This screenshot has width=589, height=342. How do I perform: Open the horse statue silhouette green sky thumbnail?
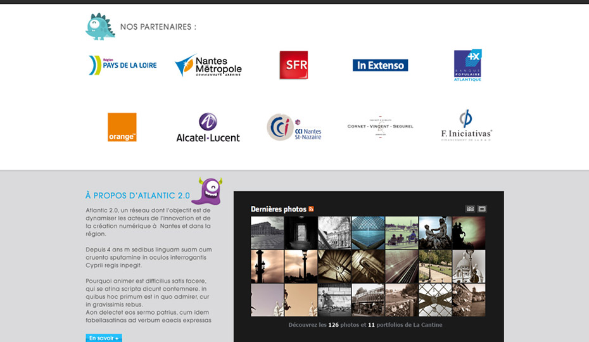click(469, 232)
